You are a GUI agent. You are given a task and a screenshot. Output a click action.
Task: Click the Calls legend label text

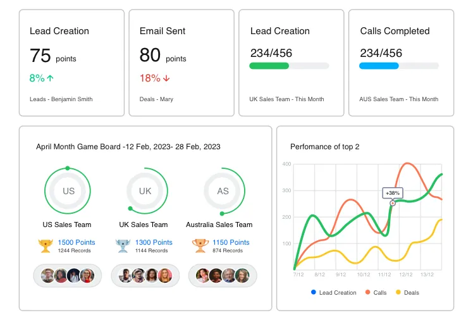(380, 293)
